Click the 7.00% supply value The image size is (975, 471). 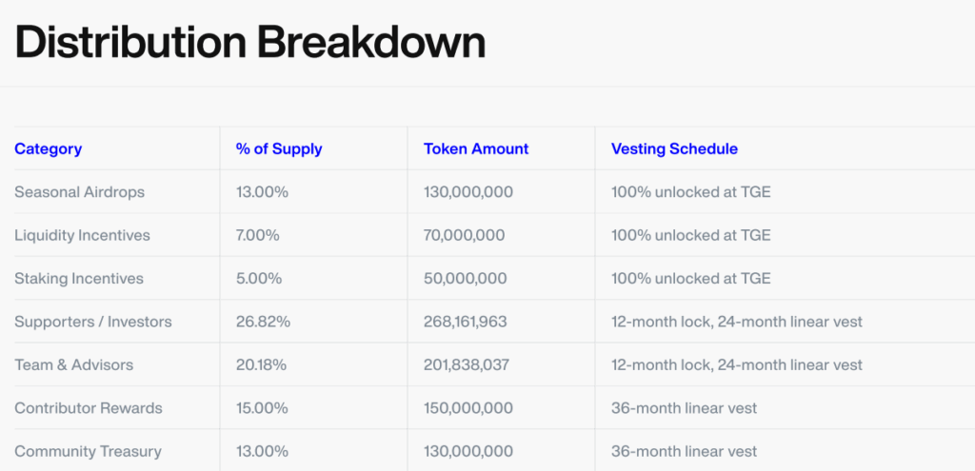coord(258,235)
